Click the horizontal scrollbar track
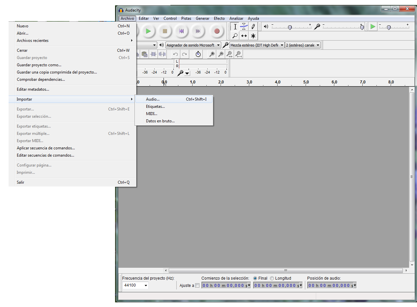This screenshot has height=307, width=417. pos(285,270)
